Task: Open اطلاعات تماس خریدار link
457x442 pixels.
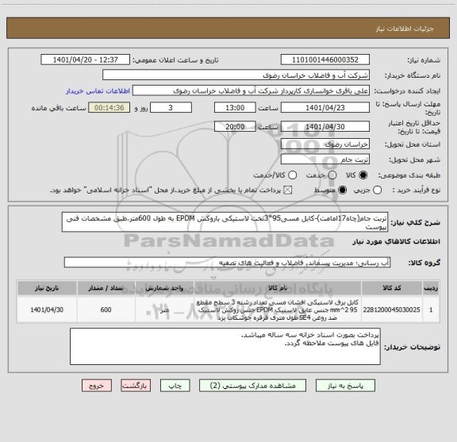Action: pos(98,91)
